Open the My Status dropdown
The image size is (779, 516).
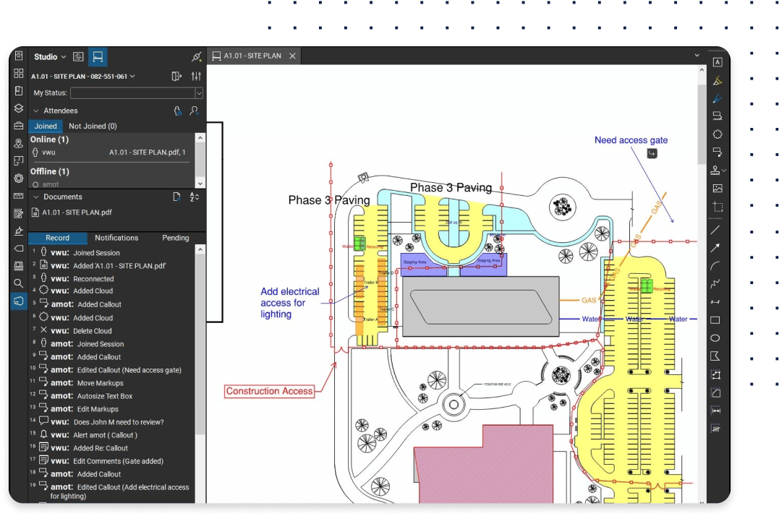(137, 93)
